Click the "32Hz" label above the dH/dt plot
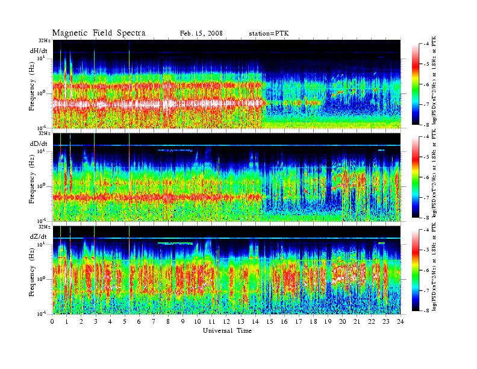 pos(44,40)
